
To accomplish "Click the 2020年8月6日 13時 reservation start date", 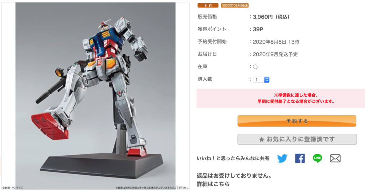I will click(x=276, y=42).
